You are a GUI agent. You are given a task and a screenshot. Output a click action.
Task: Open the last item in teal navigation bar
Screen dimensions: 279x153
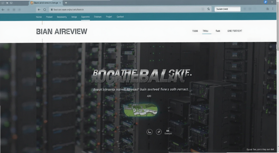click(120, 17)
